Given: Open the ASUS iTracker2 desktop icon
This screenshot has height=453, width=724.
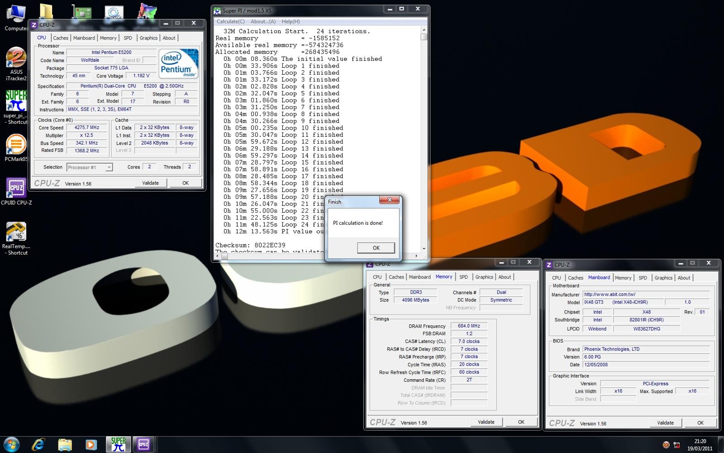Looking at the screenshot, I should coord(16,64).
